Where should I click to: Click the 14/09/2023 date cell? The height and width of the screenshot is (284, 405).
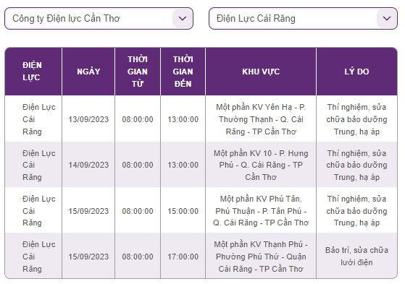pos(88,165)
